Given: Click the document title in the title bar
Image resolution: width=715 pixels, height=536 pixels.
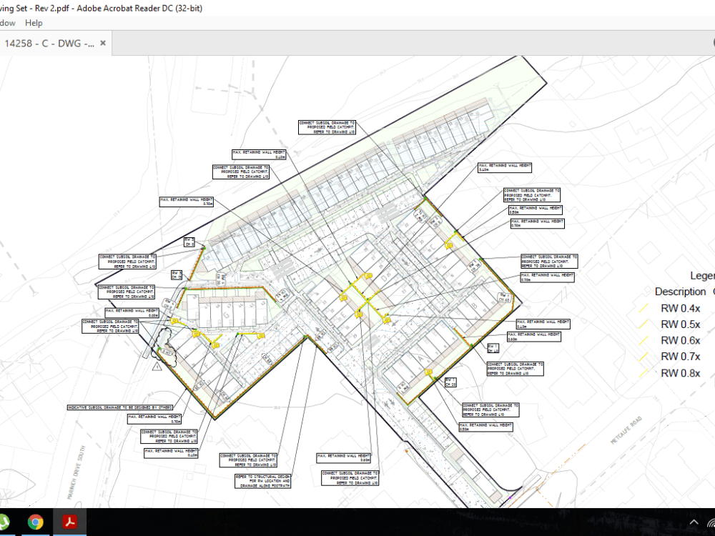Looking at the screenshot, I should tap(102, 8).
